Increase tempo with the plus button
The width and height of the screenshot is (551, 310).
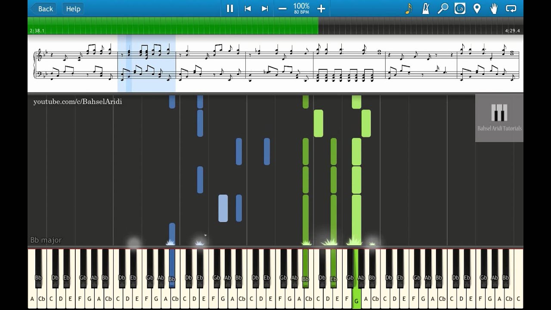[321, 8]
